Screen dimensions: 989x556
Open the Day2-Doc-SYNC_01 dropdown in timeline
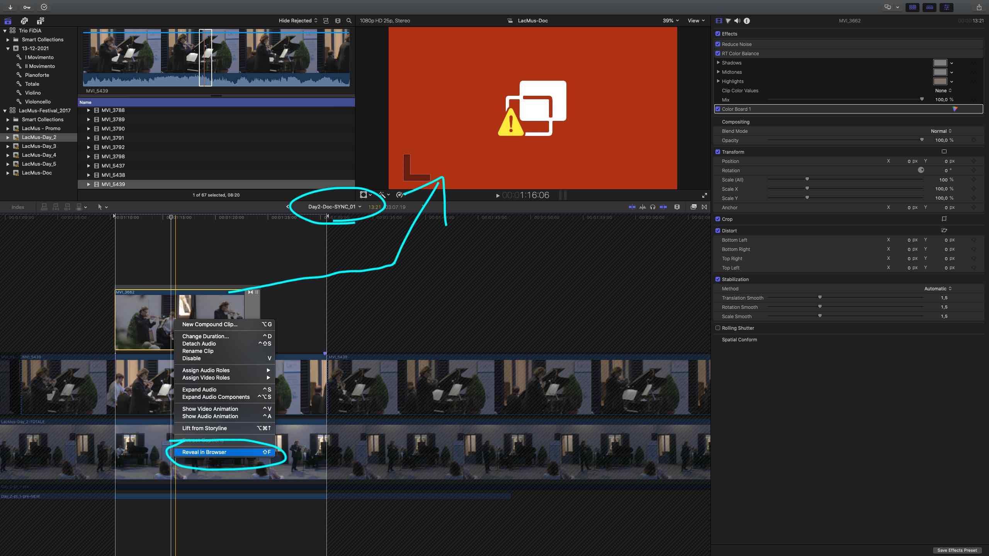pos(361,207)
